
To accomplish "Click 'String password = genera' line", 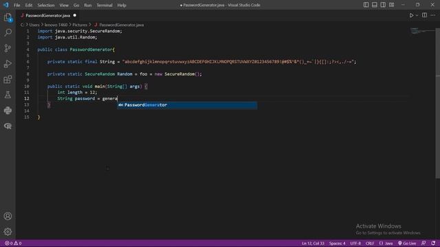I will 87,99.
